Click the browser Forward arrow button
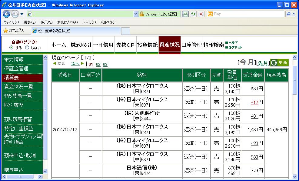The width and height of the screenshot is (299, 181). pyautogui.click(x=15, y=14)
